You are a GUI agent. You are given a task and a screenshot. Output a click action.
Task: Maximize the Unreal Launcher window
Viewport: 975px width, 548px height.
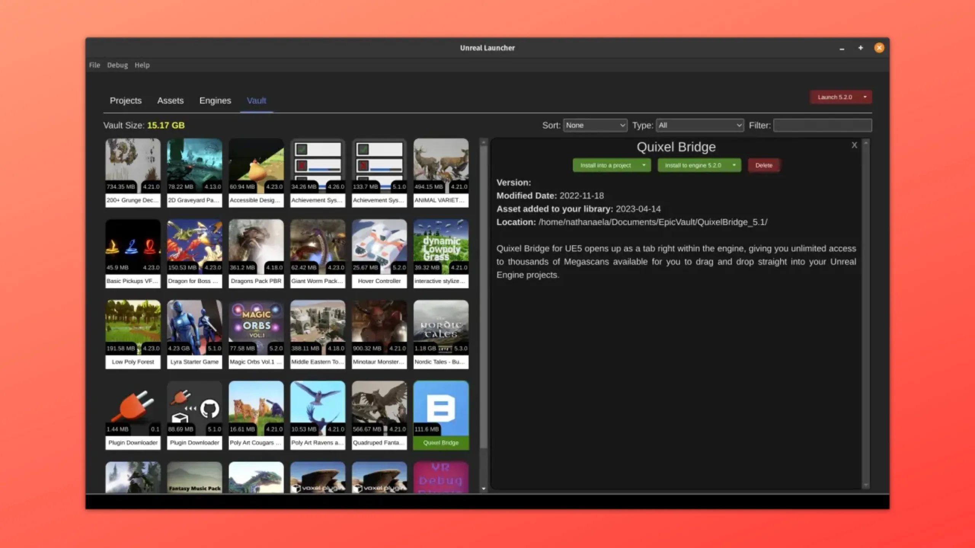pyautogui.click(x=860, y=48)
